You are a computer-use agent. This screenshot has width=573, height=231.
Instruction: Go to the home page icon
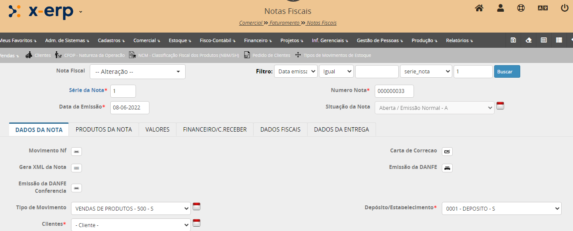coord(479,8)
